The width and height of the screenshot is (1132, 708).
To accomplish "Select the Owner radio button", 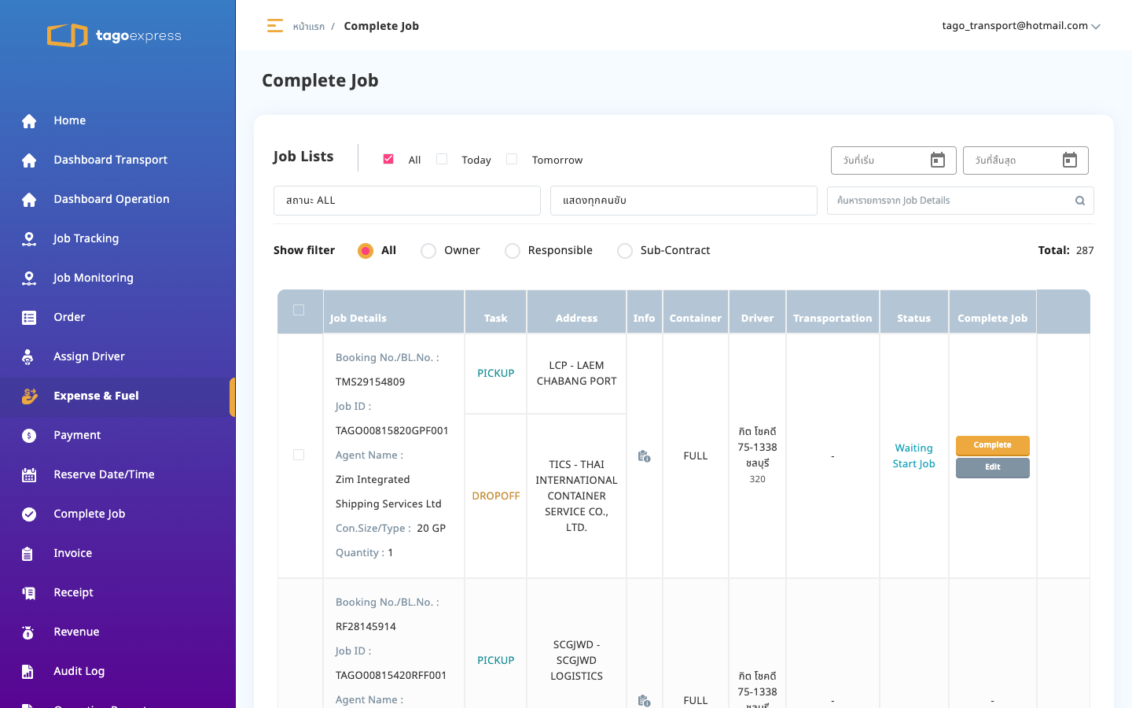I will (x=428, y=251).
